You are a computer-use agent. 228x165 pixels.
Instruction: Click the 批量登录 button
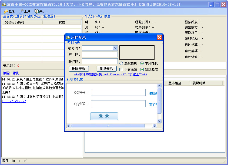pos(107,69)
